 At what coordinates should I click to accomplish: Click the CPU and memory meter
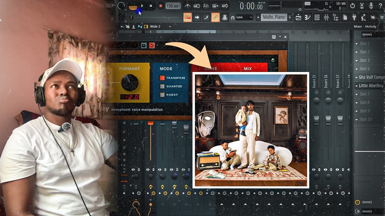(325, 6)
